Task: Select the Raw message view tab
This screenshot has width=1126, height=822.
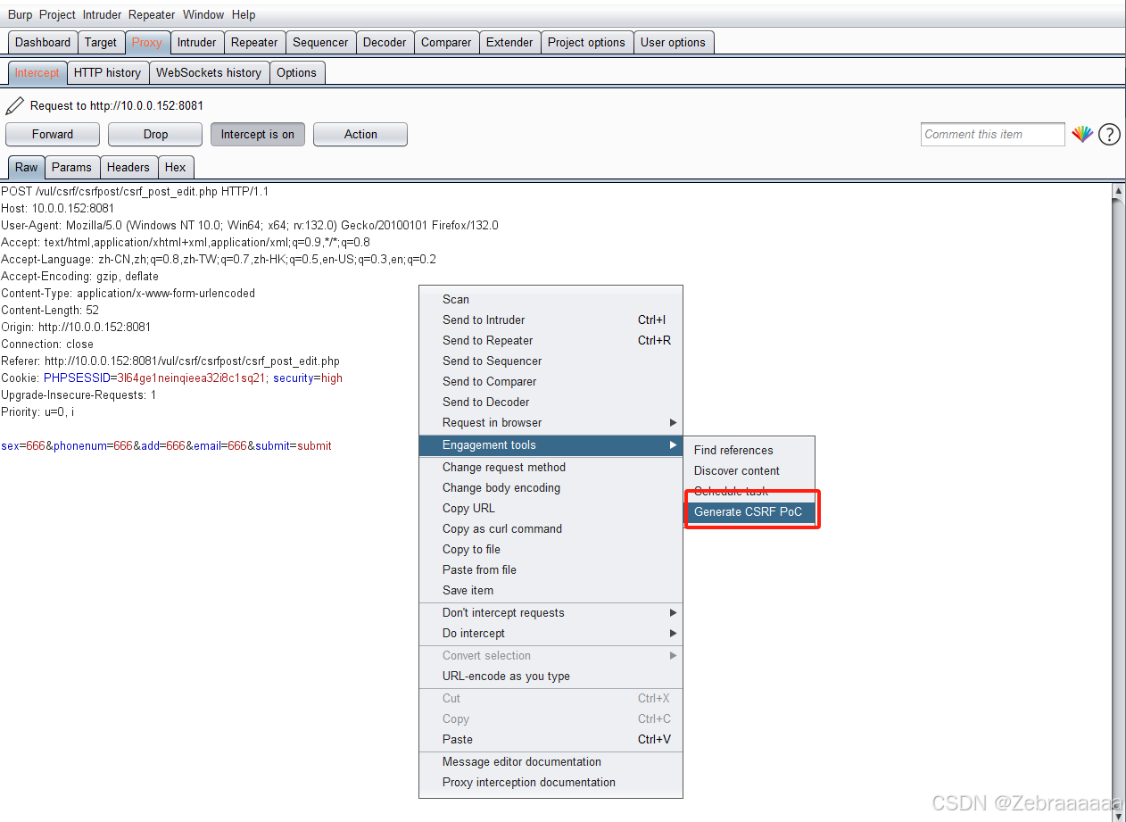Action: (x=27, y=167)
